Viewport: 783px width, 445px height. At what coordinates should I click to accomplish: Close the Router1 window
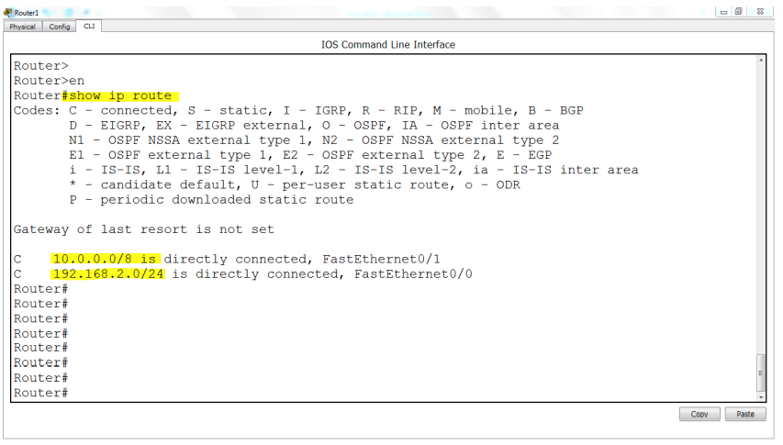tap(760, 12)
